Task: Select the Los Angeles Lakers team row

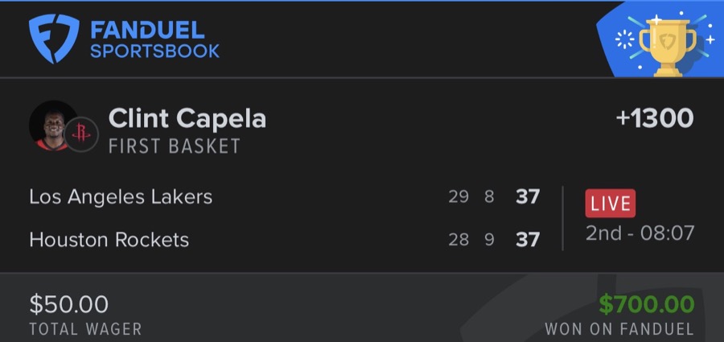Action: tap(121, 196)
